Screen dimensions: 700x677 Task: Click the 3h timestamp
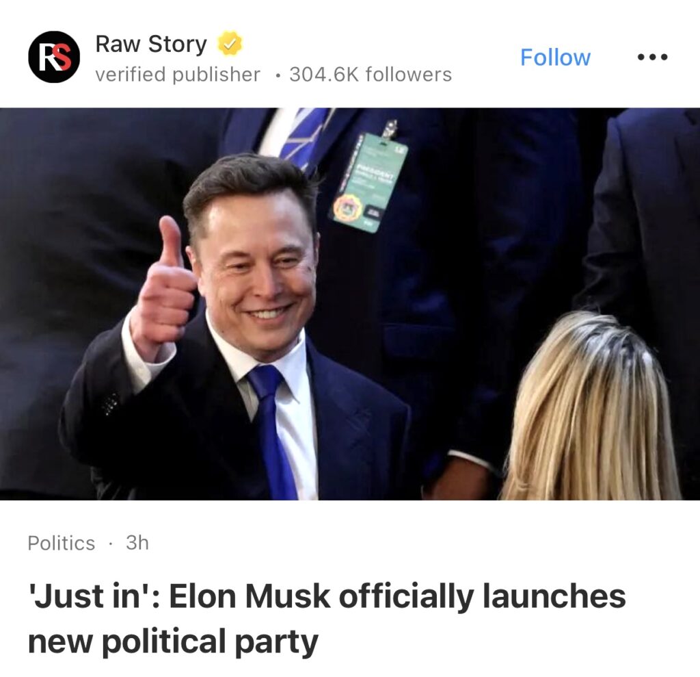(x=137, y=542)
